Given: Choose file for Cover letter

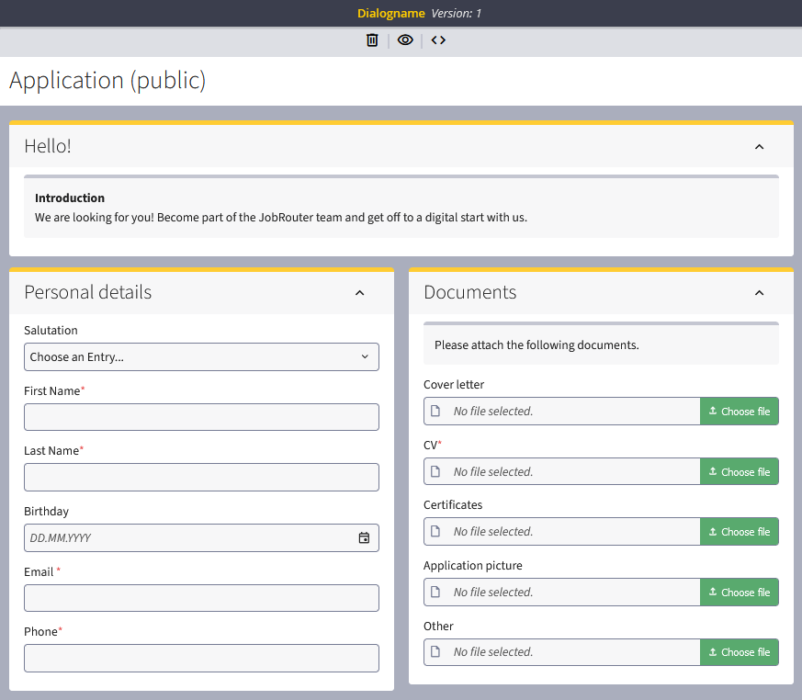Looking at the screenshot, I should [x=740, y=412].
